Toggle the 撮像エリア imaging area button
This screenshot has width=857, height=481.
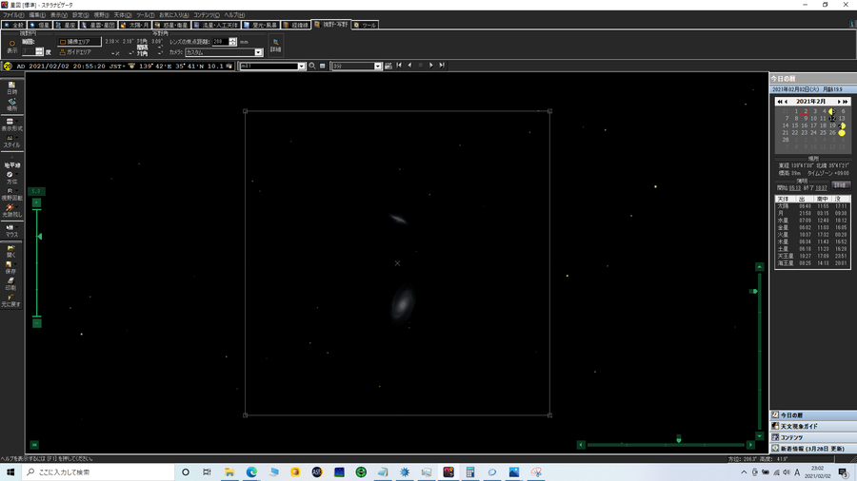click(x=79, y=42)
